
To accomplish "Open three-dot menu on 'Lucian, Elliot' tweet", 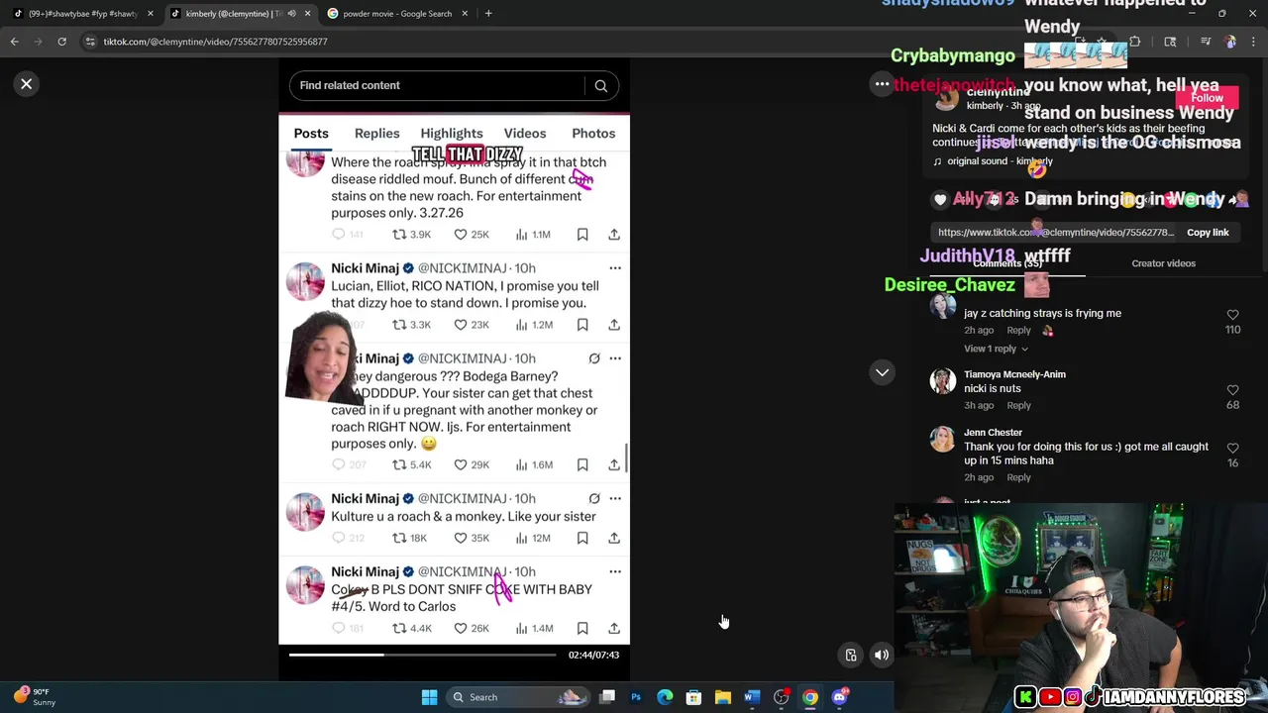I will coord(615,268).
